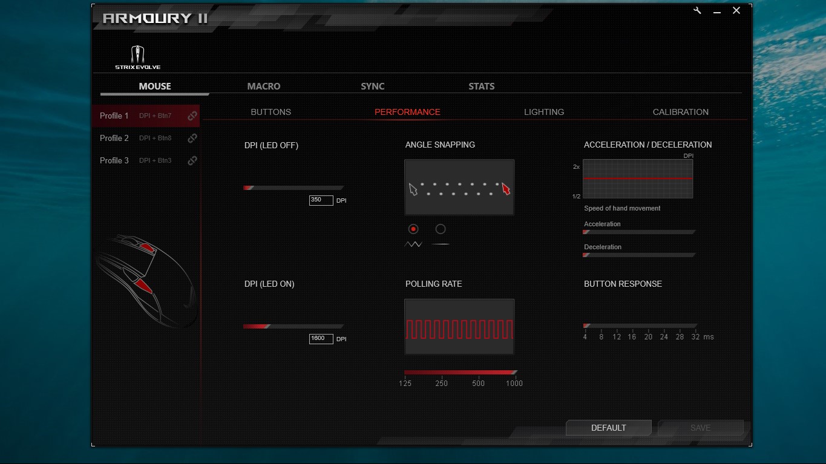The width and height of the screenshot is (826, 464).
Task: Close the Armoury II window
Action: (736, 10)
